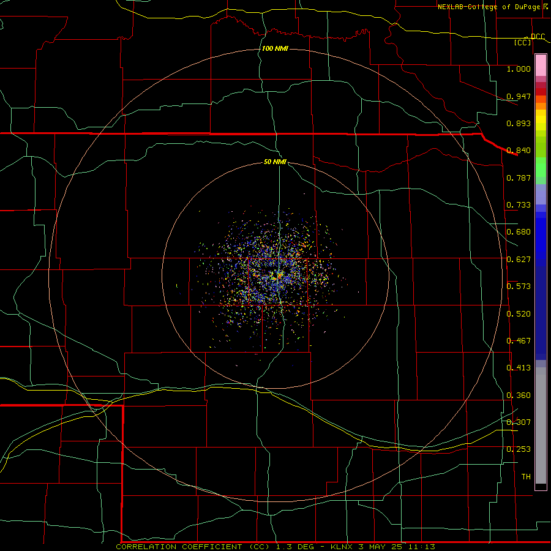The image size is (551, 551).
Task: Select the 100 NMI range ring label
Action: pos(275,48)
